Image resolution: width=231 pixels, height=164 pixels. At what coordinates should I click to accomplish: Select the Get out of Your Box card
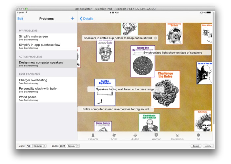(x=204, y=73)
